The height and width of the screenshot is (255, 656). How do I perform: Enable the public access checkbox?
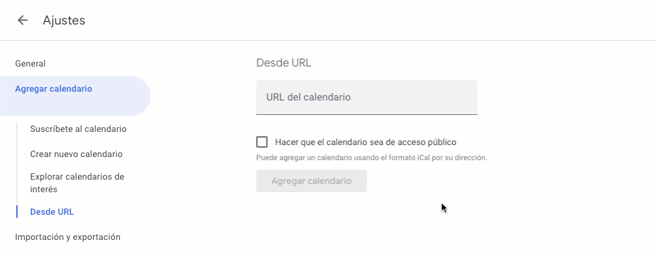[262, 142]
